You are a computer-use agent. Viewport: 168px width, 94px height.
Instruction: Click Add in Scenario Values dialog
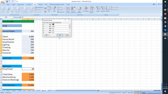(x=46, y=35)
